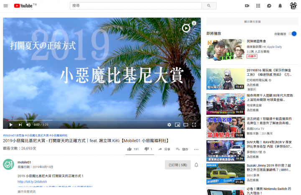Open 夢想街57號 channel name

coord(254,152)
